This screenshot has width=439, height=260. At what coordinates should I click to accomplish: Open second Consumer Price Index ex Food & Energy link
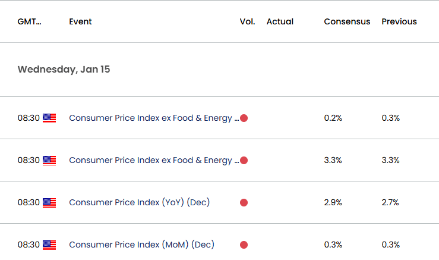click(x=154, y=160)
